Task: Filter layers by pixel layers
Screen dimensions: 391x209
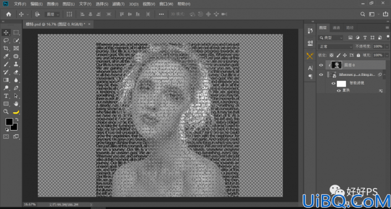Action: [x=351, y=38]
